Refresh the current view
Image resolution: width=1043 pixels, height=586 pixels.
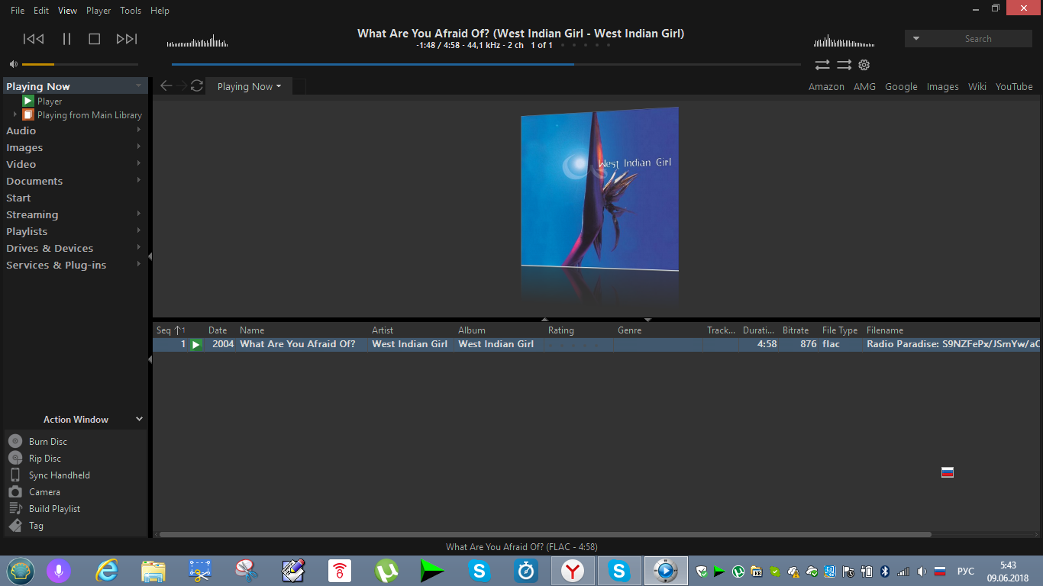tap(197, 86)
